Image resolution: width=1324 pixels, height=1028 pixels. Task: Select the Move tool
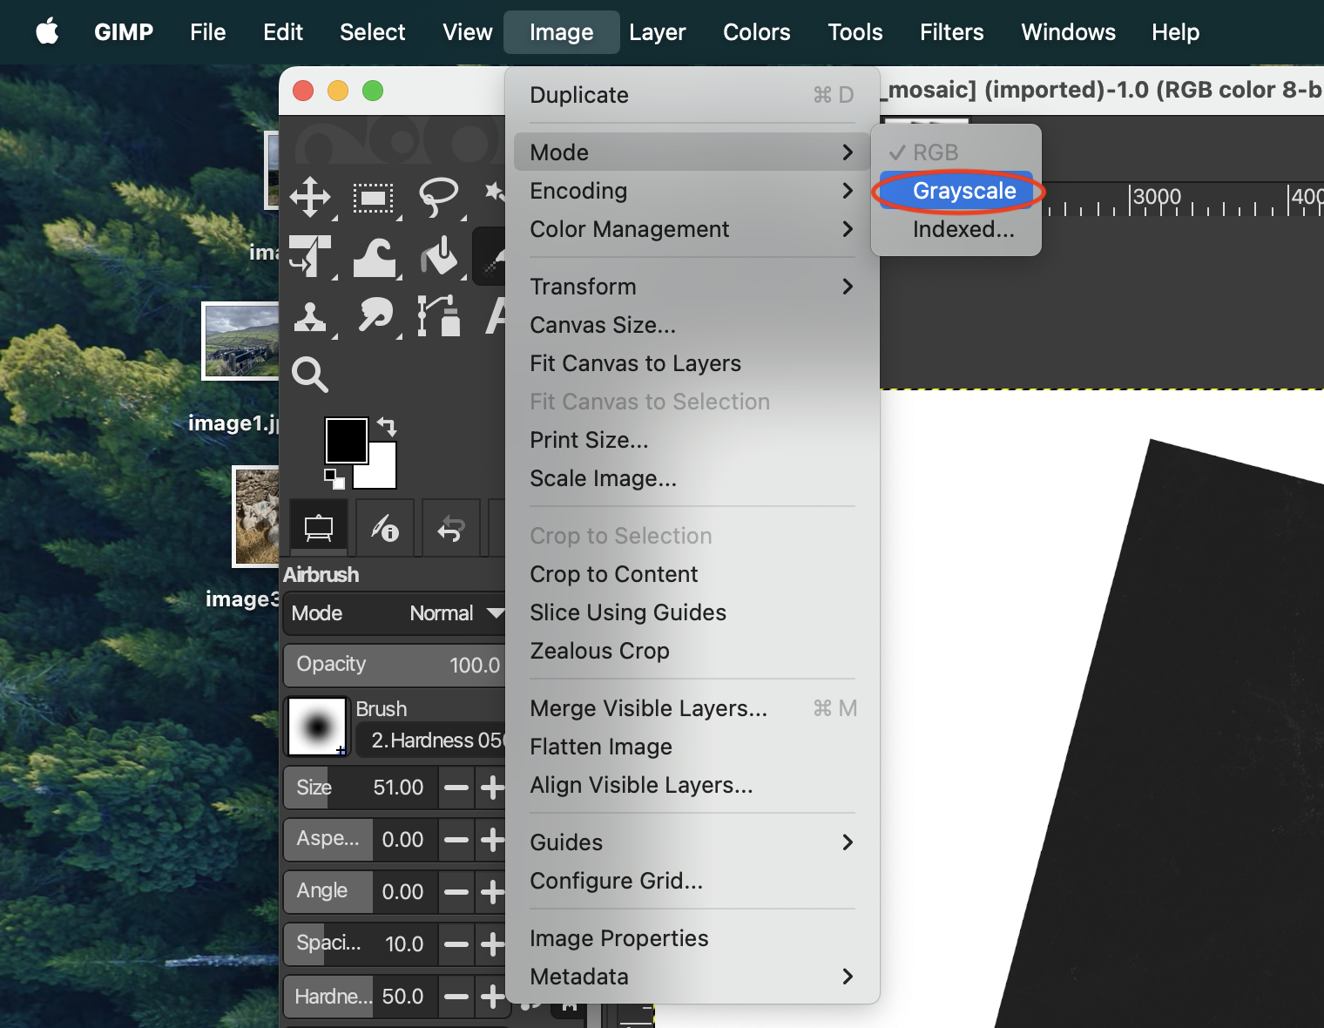(x=310, y=198)
